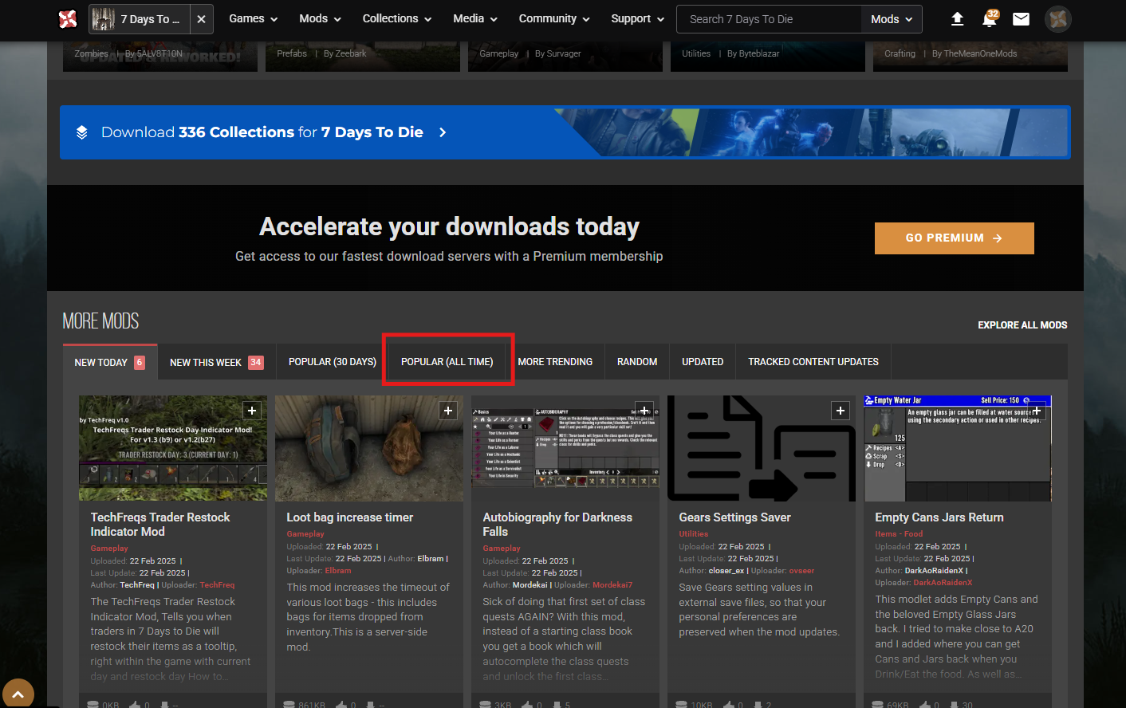
Task: Open the upload icon in the header
Action: (x=958, y=19)
